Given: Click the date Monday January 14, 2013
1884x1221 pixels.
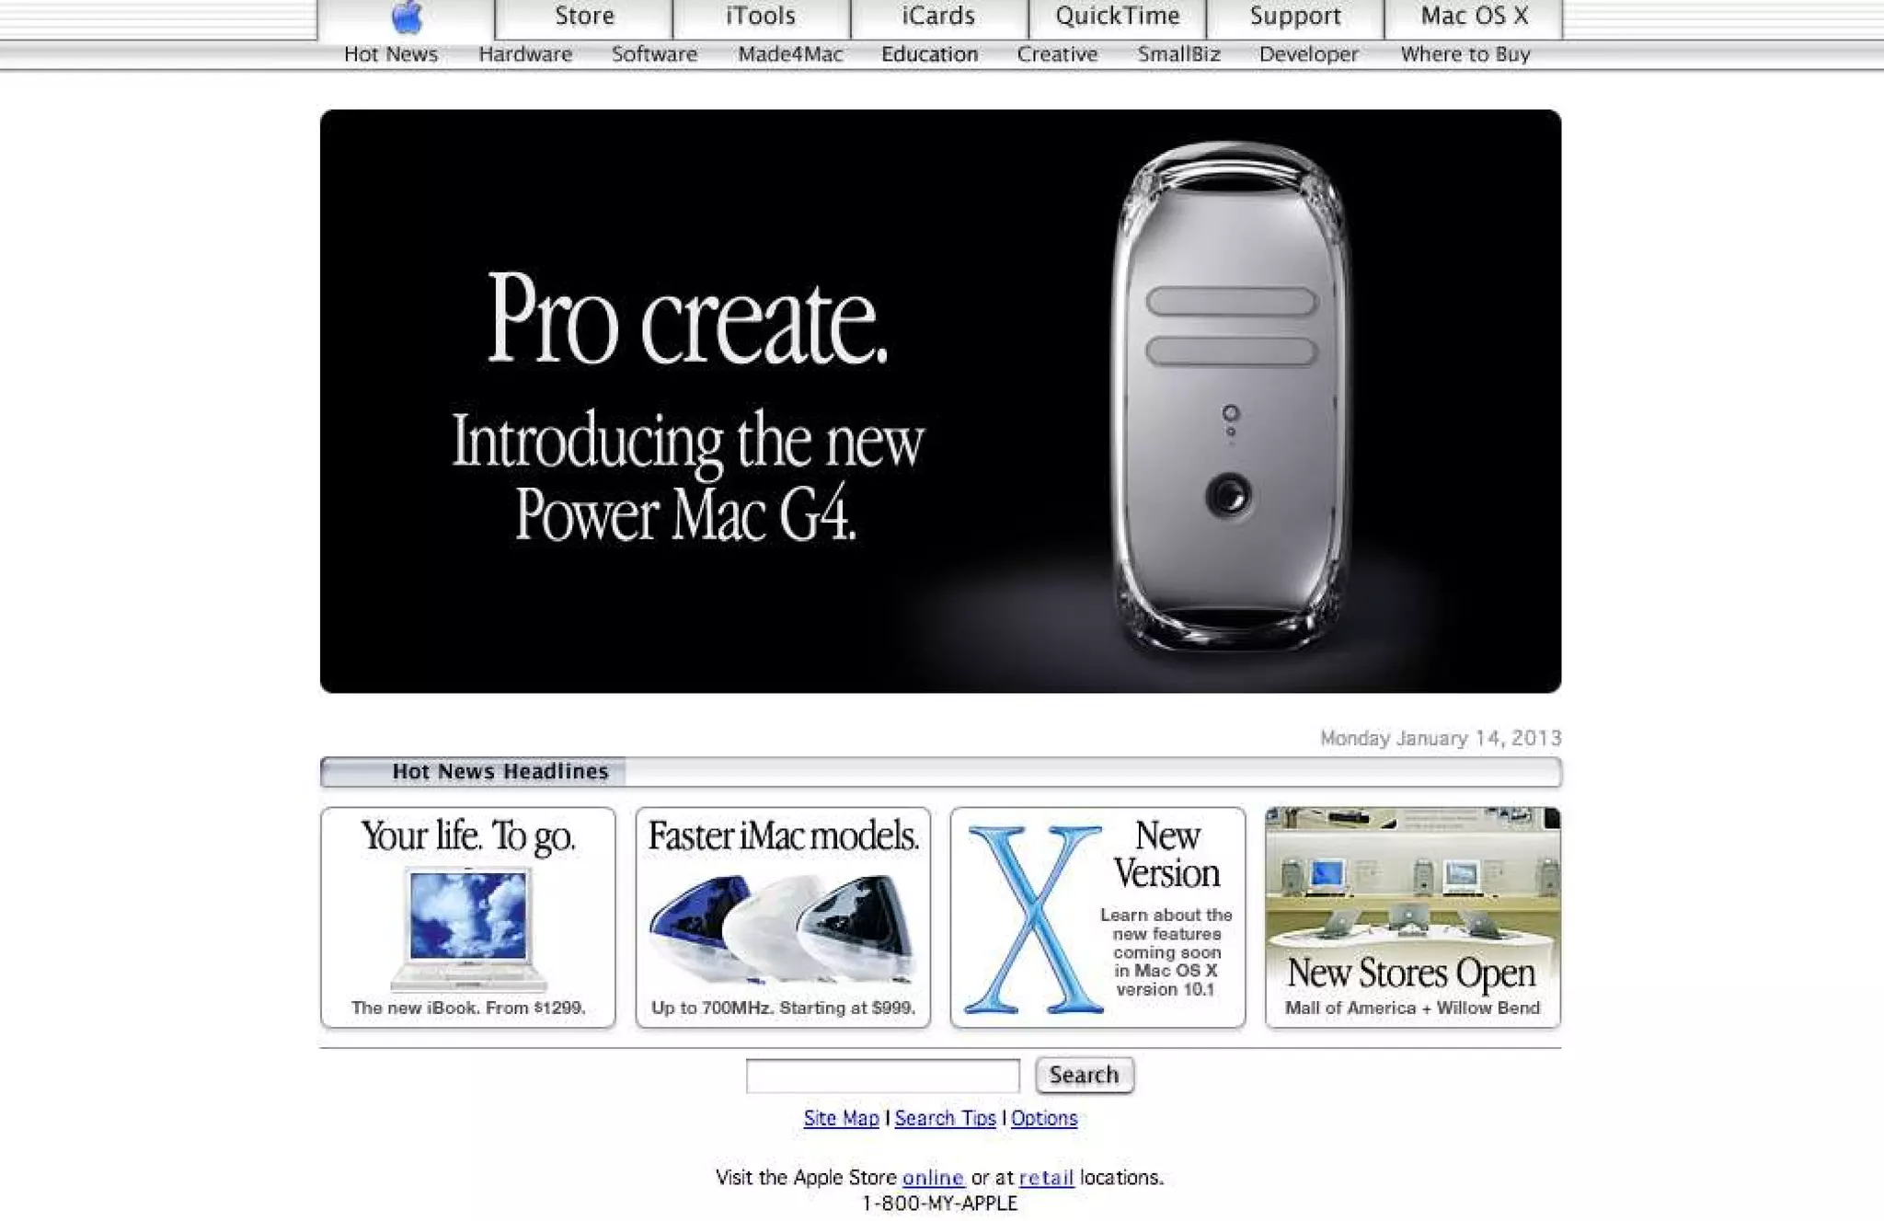Looking at the screenshot, I should [1441, 738].
